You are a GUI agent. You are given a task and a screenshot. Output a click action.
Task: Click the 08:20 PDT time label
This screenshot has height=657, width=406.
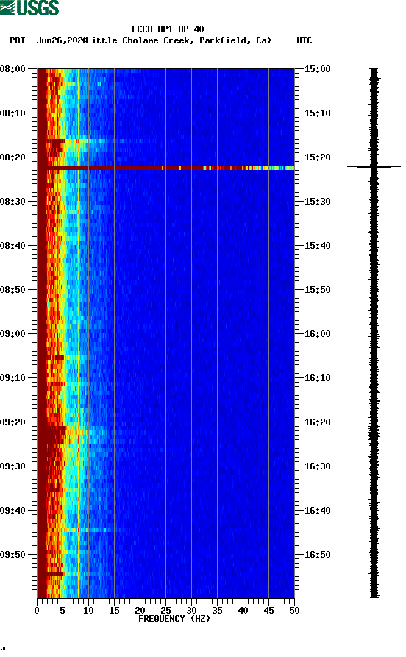13,157
